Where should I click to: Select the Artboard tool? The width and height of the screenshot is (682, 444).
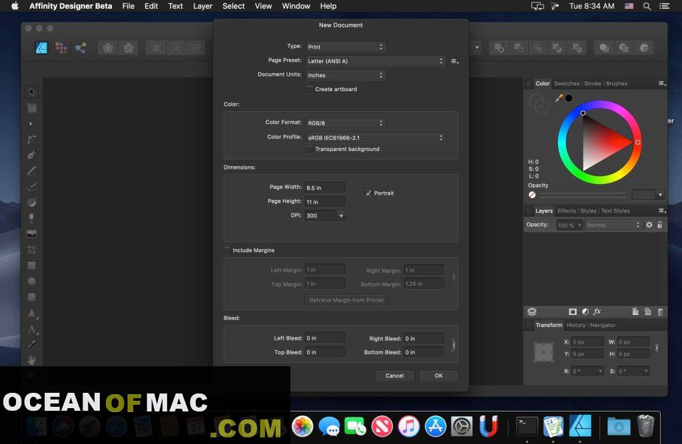coord(32,108)
